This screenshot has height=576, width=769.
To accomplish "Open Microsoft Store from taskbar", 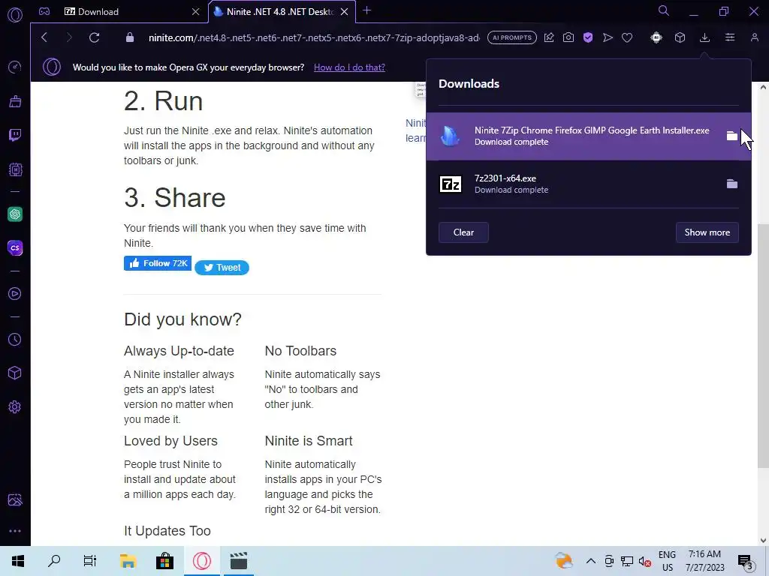I will [164, 561].
